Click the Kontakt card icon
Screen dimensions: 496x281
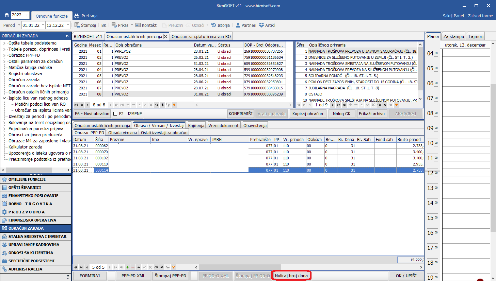pos(138,25)
